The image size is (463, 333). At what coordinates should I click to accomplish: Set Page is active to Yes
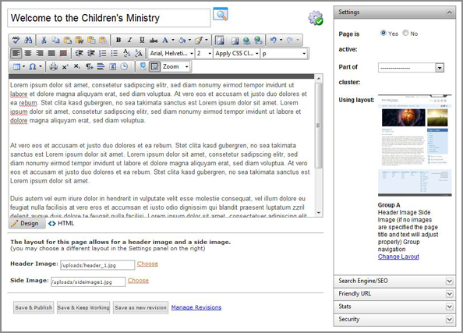point(383,33)
